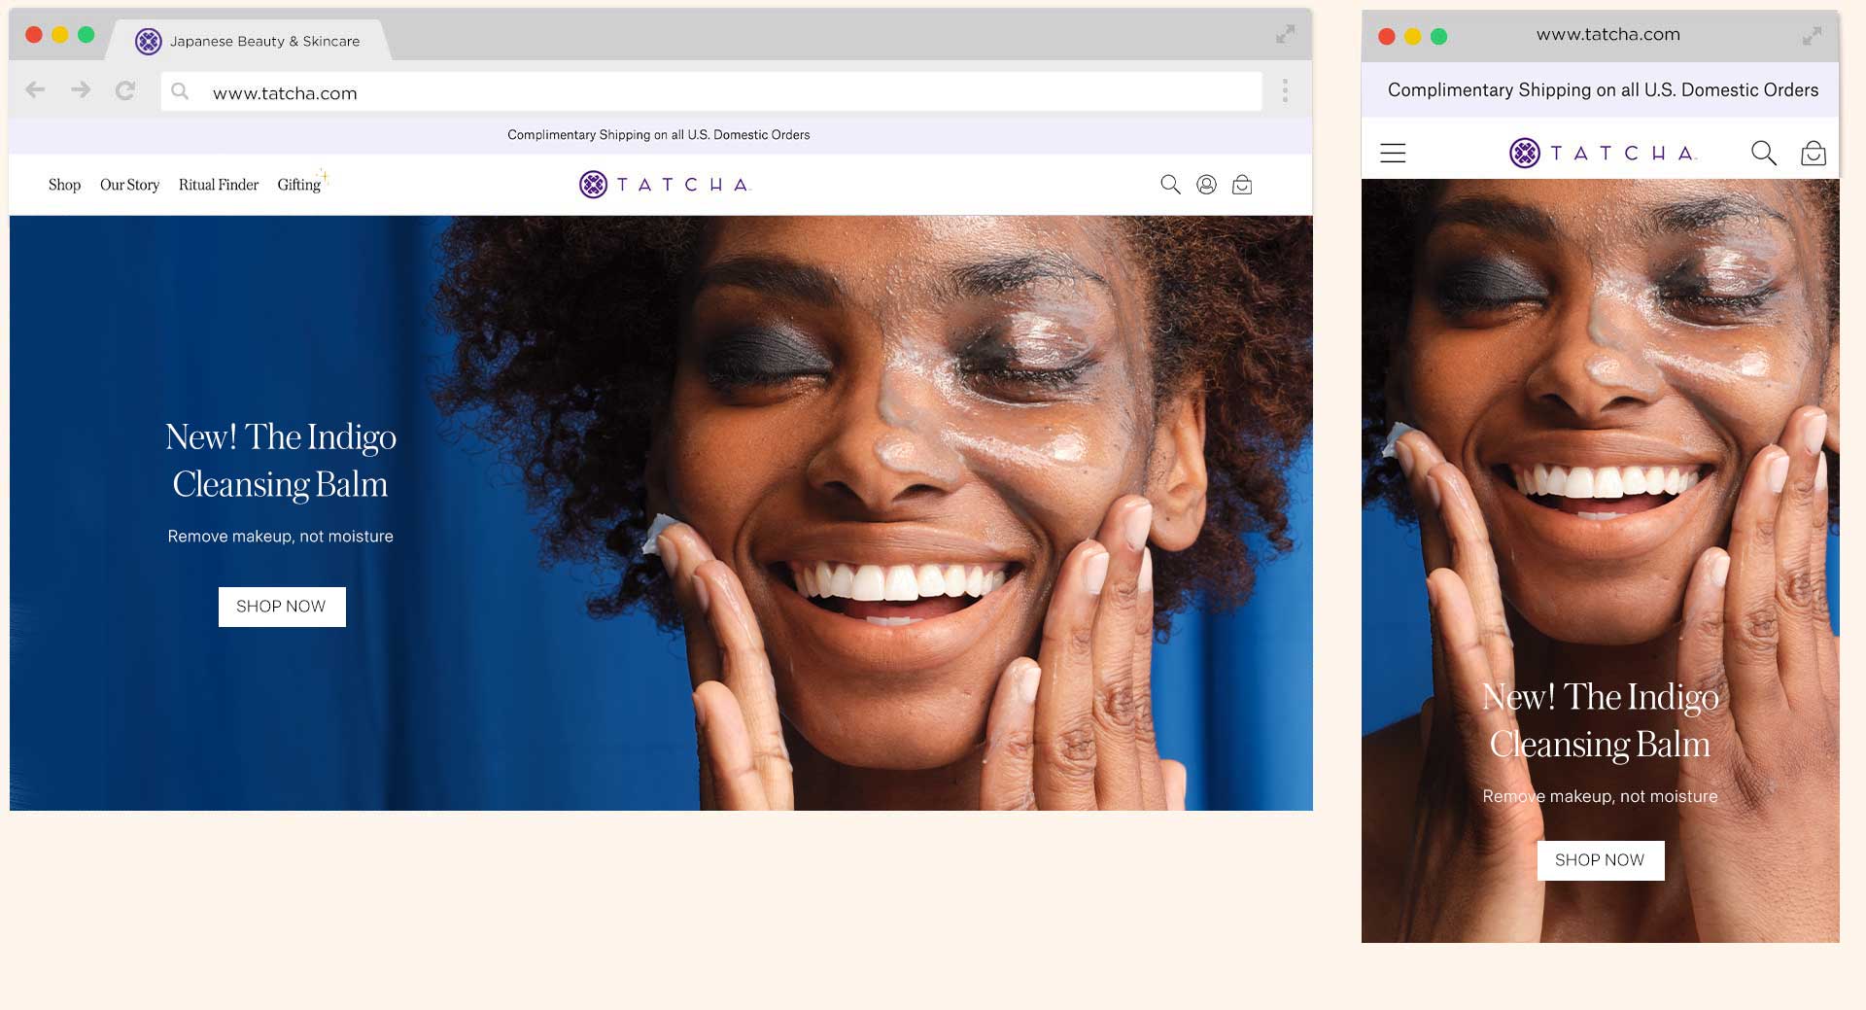Image resolution: width=1866 pixels, height=1010 pixels.
Task: Open the Shop menu
Action: (x=64, y=185)
